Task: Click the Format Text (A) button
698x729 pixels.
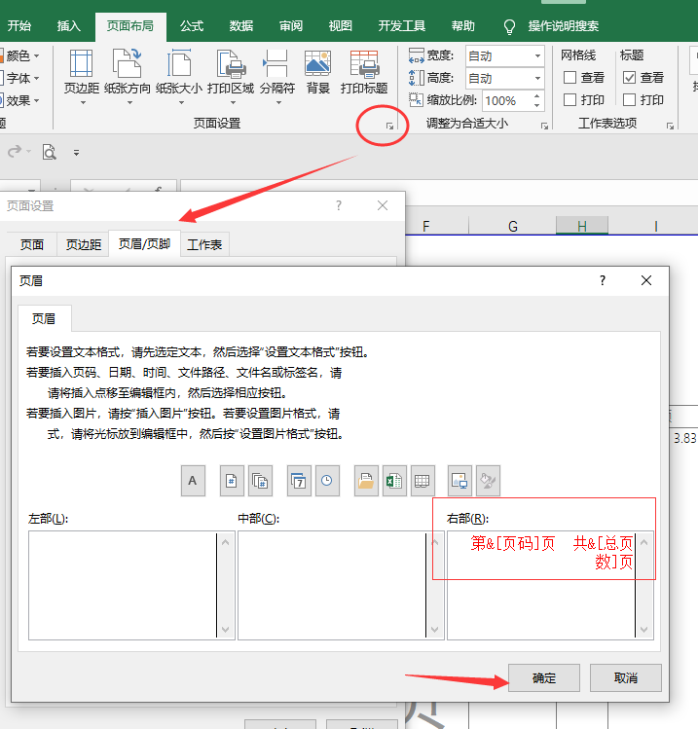Action: point(193,481)
